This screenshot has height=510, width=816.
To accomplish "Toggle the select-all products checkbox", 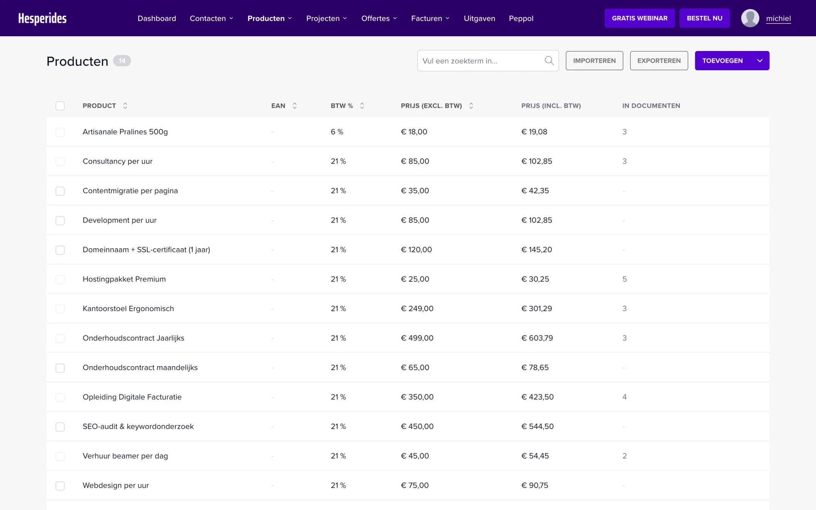I will point(60,106).
